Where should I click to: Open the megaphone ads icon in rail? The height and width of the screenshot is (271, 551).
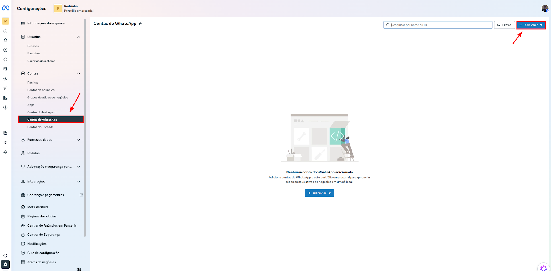pos(5,88)
